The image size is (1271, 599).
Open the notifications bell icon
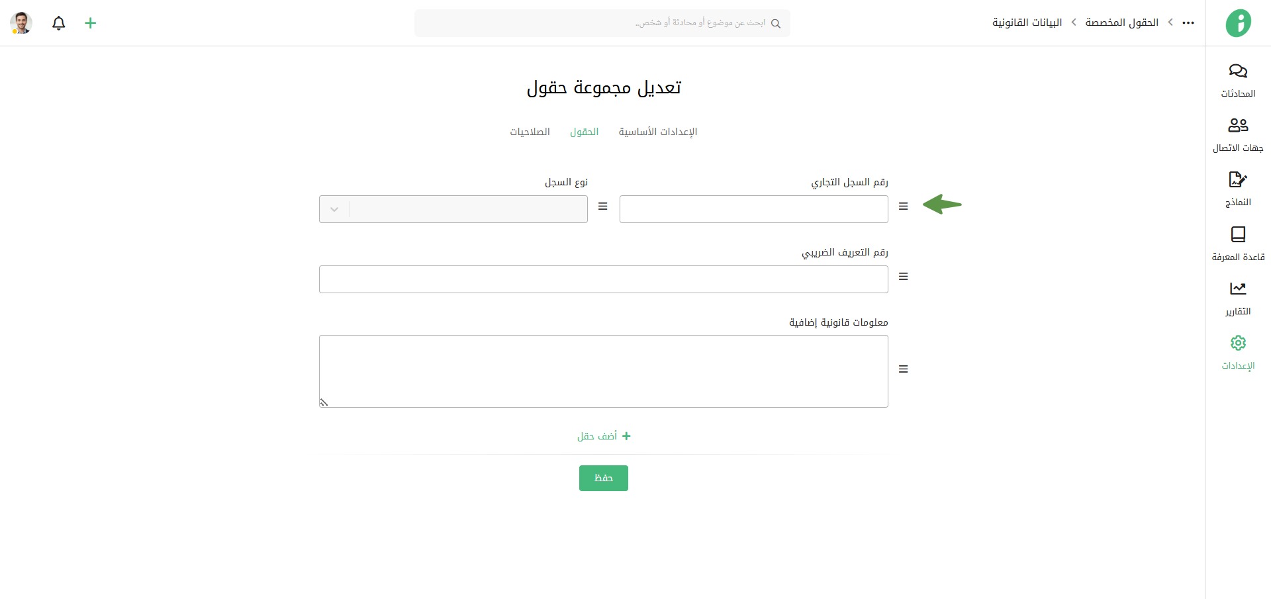pyautogui.click(x=59, y=23)
